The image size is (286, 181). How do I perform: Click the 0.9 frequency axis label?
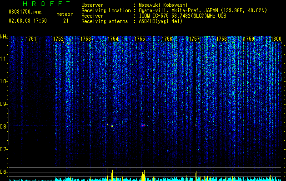pyautogui.click(x=4, y=104)
